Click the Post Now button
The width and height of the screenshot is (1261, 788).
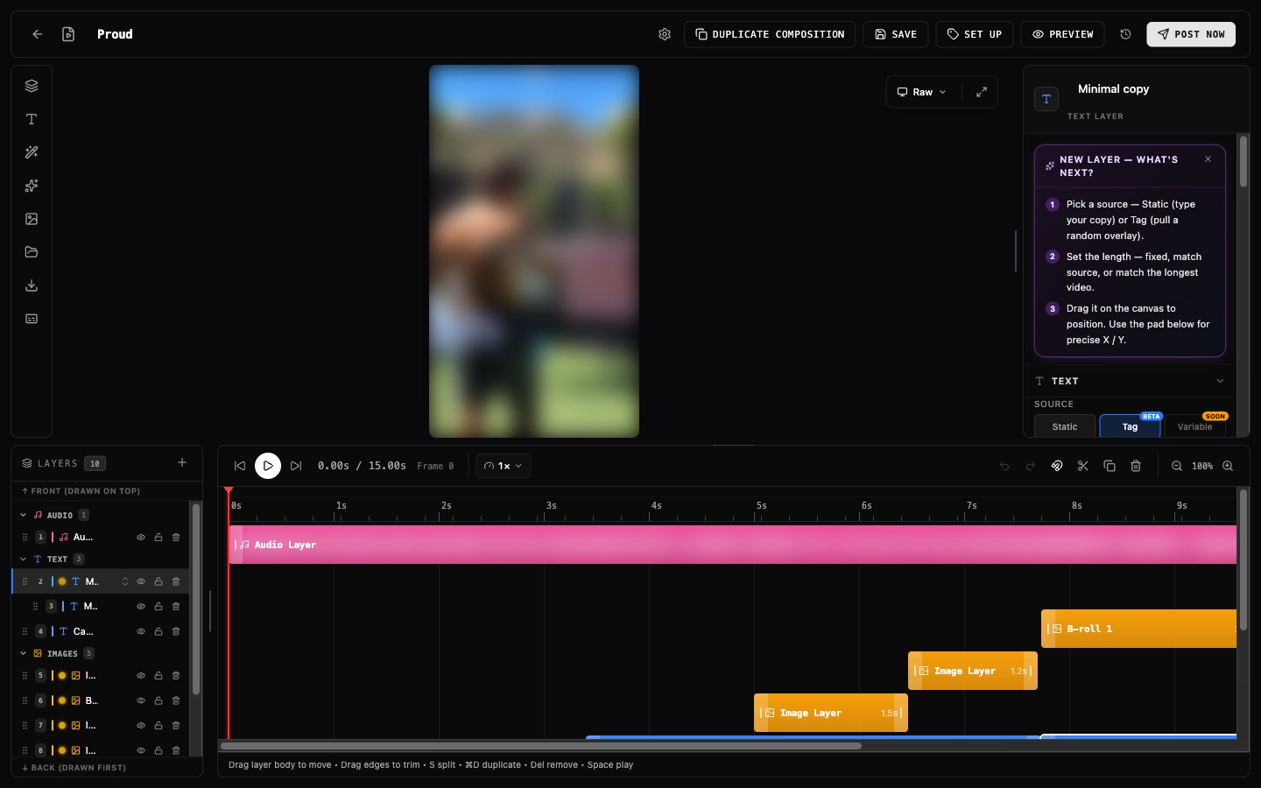click(1191, 34)
